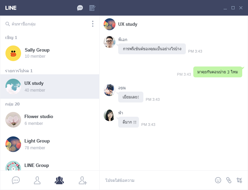Open the Friends tab in bottom bar
The width and height of the screenshot is (248, 190).
point(37,180)
